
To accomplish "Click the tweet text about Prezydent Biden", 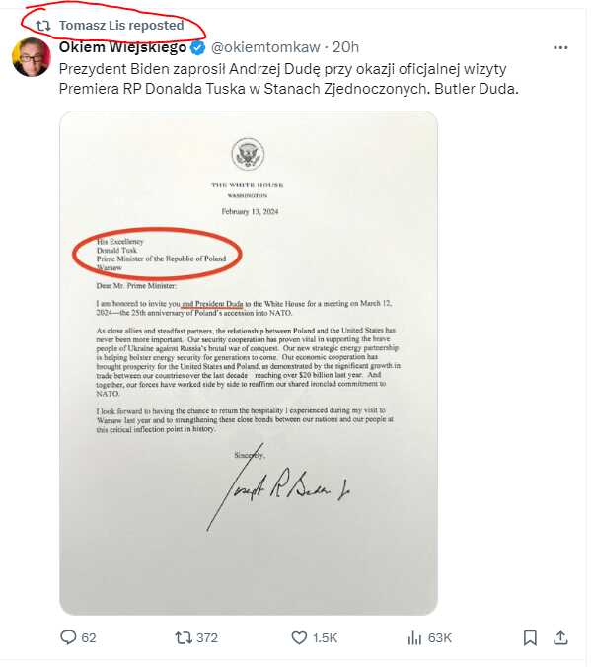I will coord(289,79).
